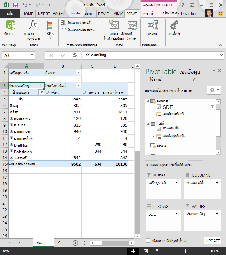The height and width of the screenshot is (255, 226).
Task: Open the KPIs icon
Action: pos(50,25)
